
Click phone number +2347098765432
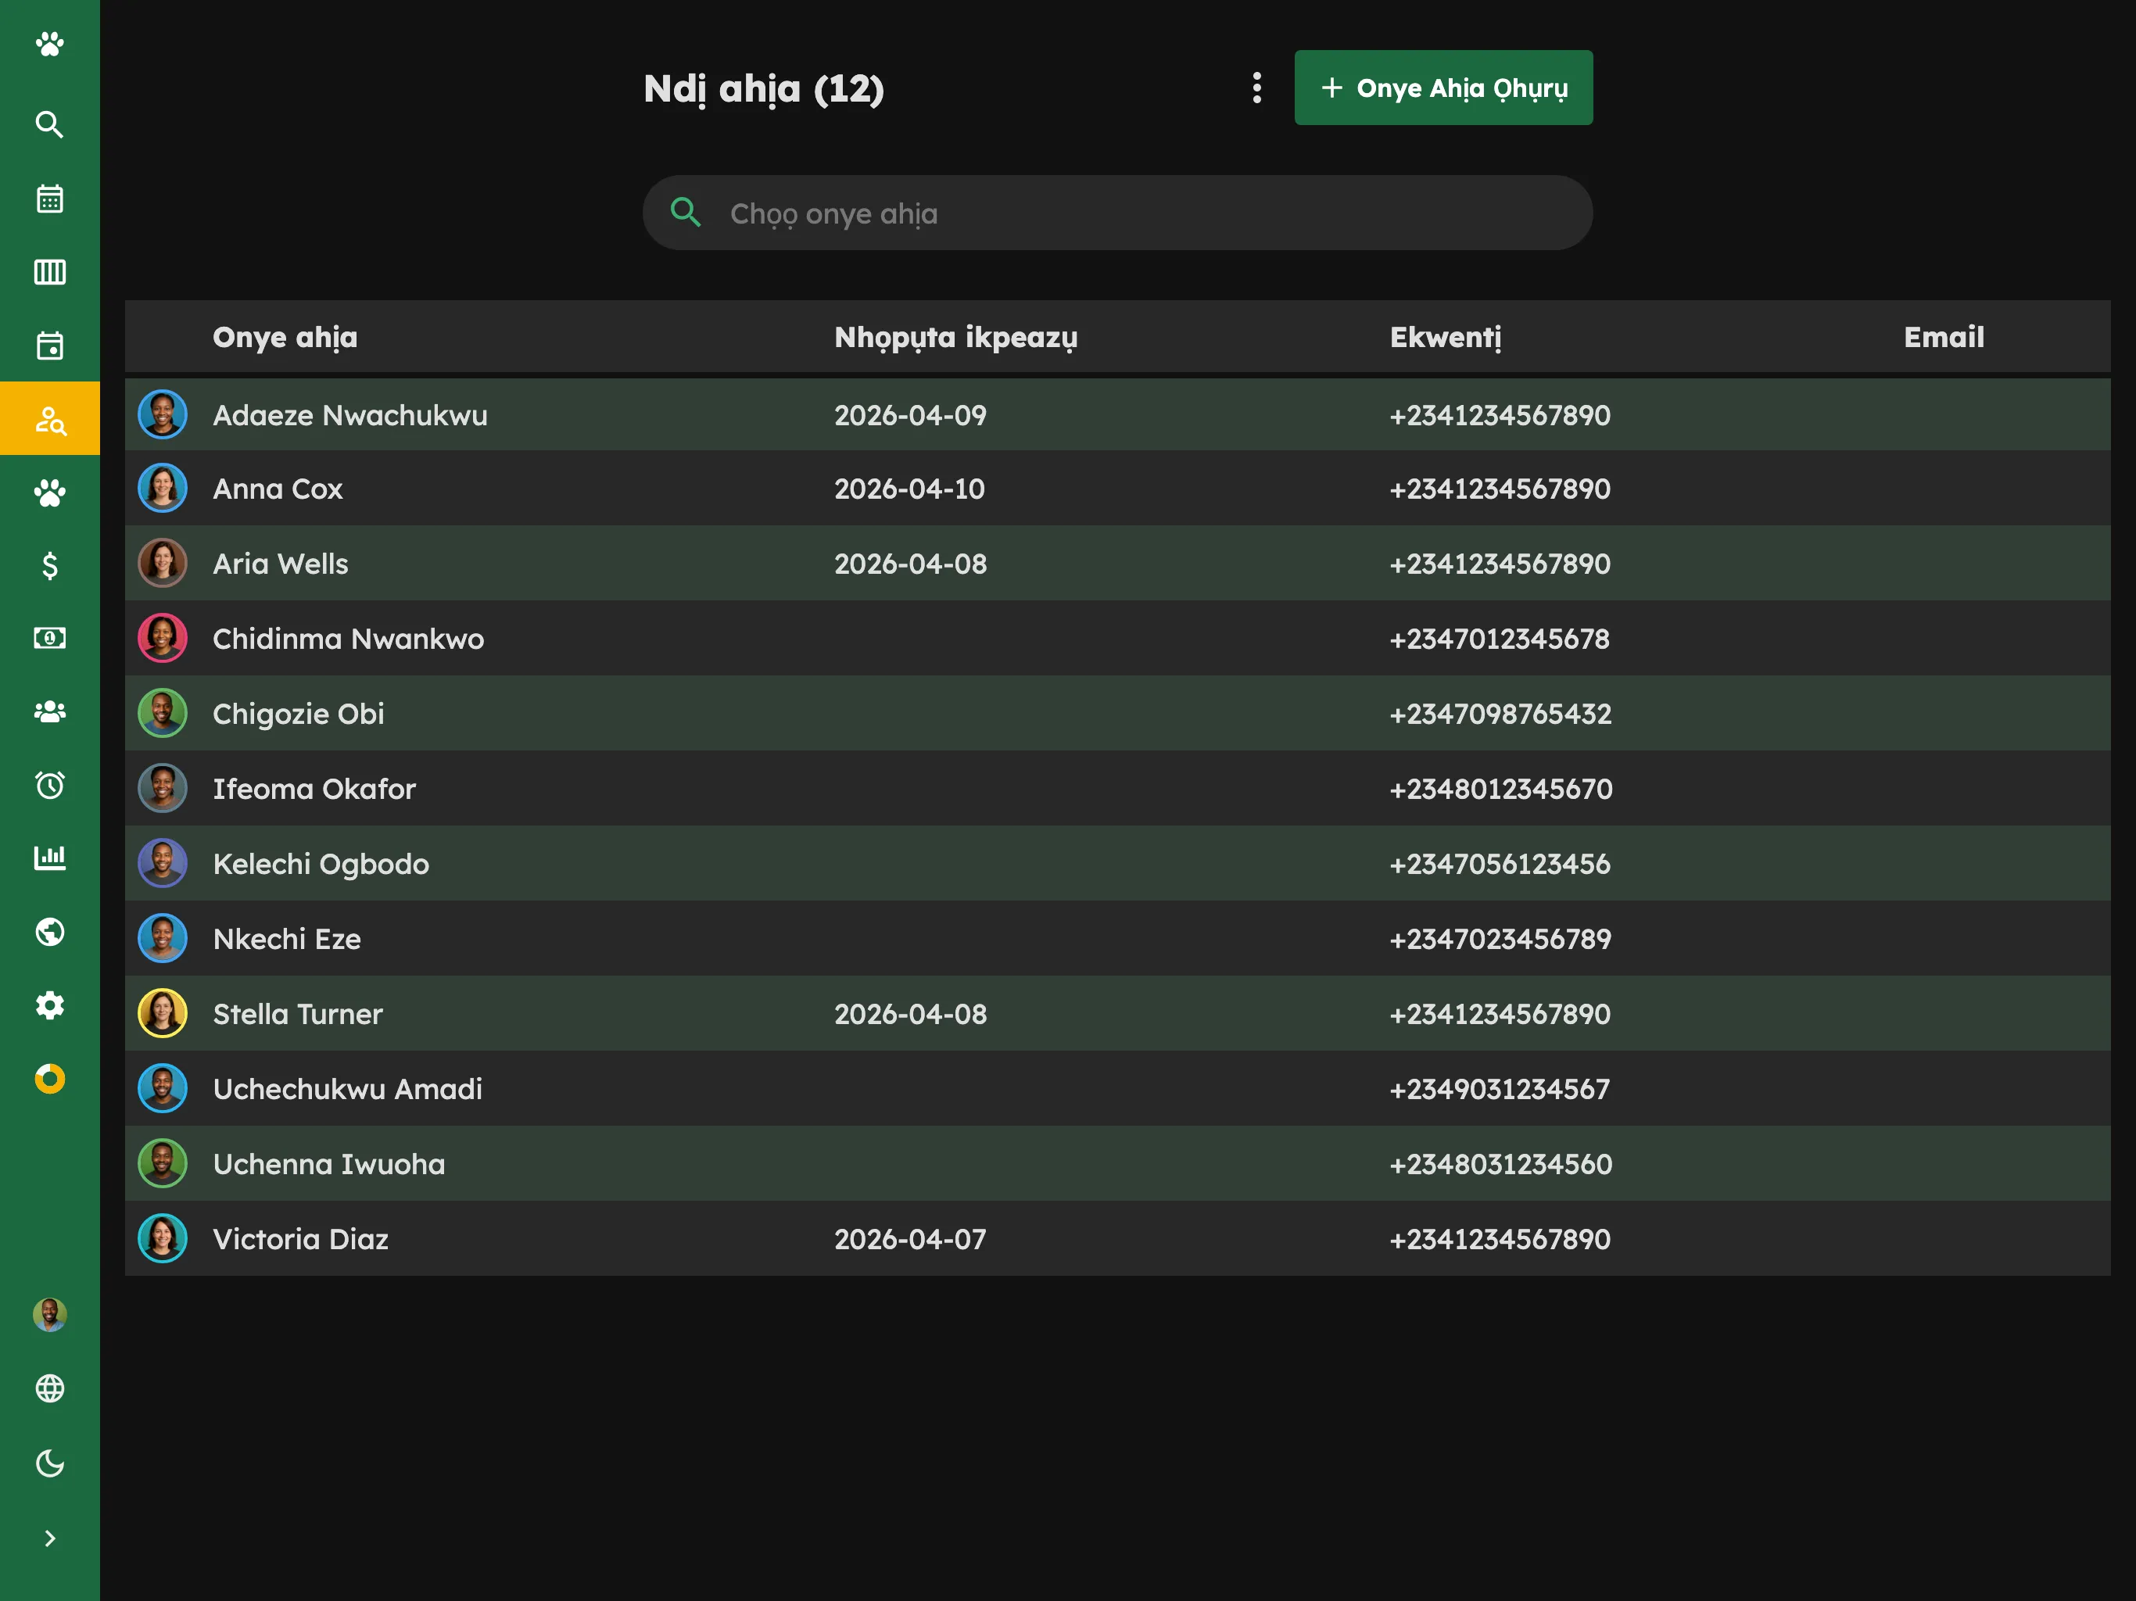pos(1500,714)
